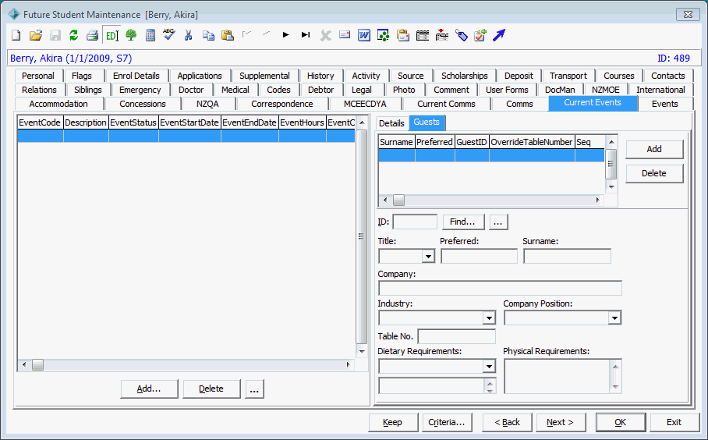Jump to last record arrow
708x440 pixels.
306,35
